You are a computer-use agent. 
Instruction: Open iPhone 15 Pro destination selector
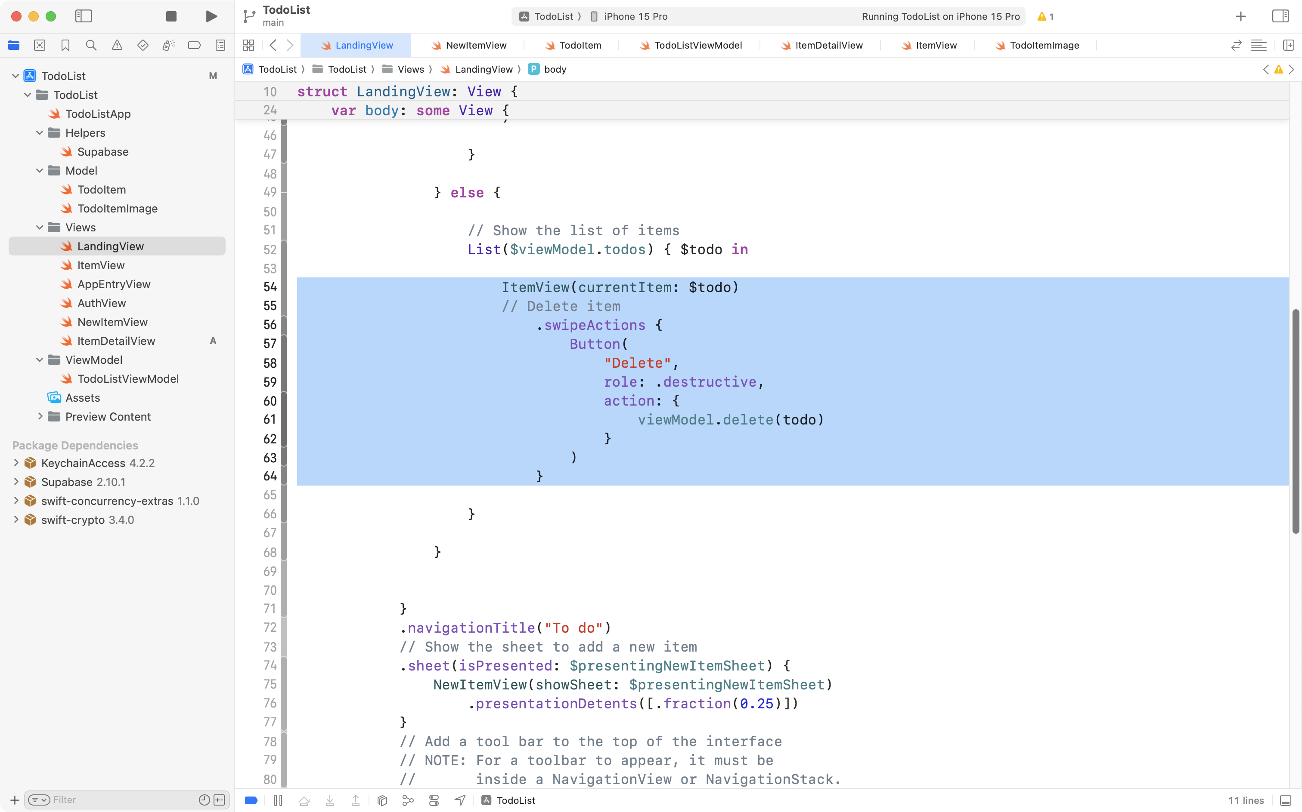click(634, 16)
